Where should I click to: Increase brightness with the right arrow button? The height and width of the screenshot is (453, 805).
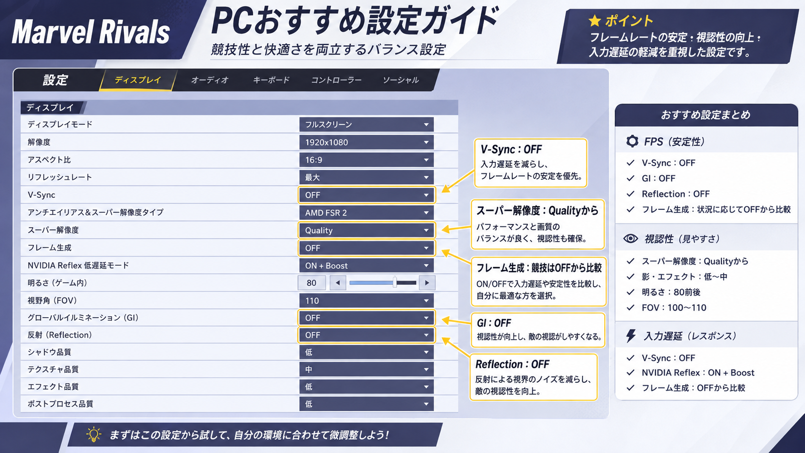(x=427, y=283)
